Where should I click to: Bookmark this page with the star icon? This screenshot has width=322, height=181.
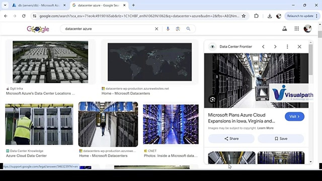[244, 16]
